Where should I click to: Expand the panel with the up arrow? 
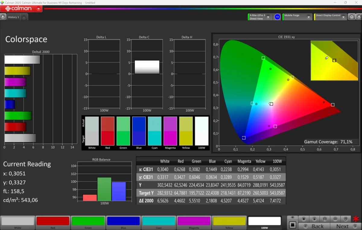tap(292, 218)
